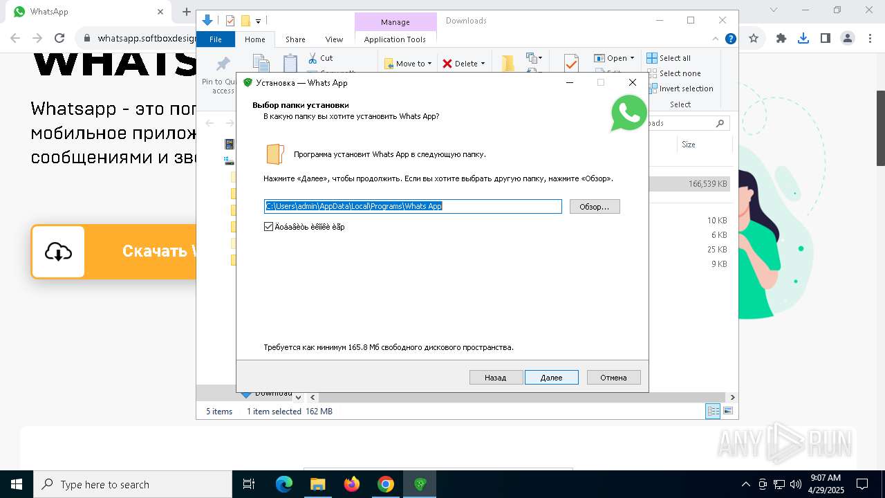
Task: Click the 25 KB file size cell
Action: 717,249
